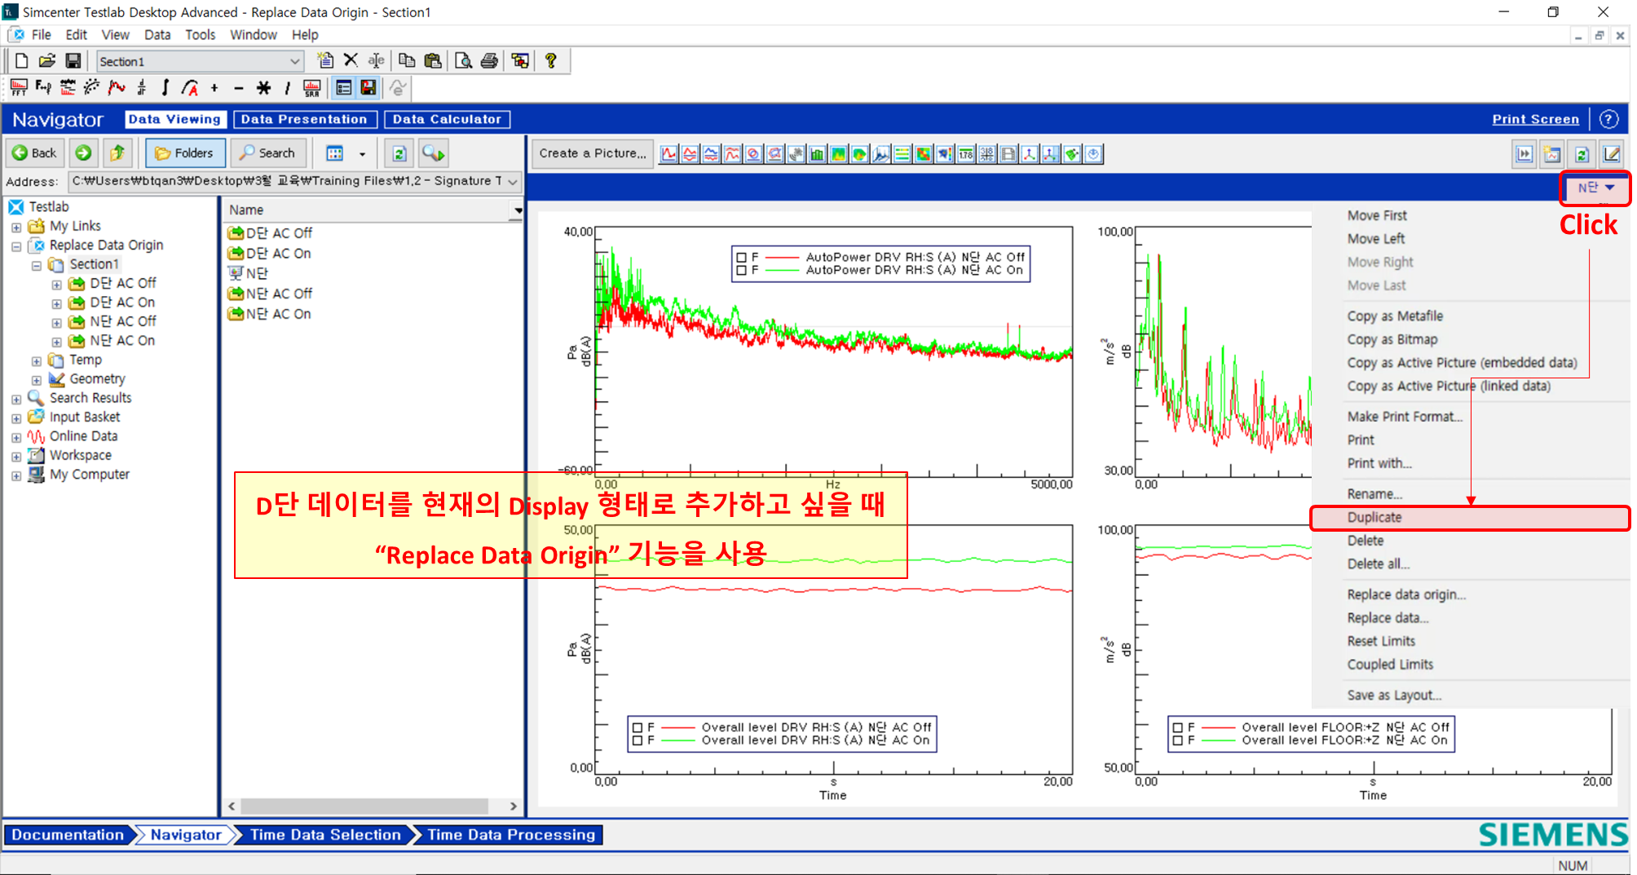Expand the My Links tree node
Screen dimensions: 1637x875
click(16, 227)
